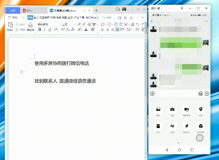219x160 pixels.
Task: Expand the quick access toolbar double chevron
Action: (23, 18)
